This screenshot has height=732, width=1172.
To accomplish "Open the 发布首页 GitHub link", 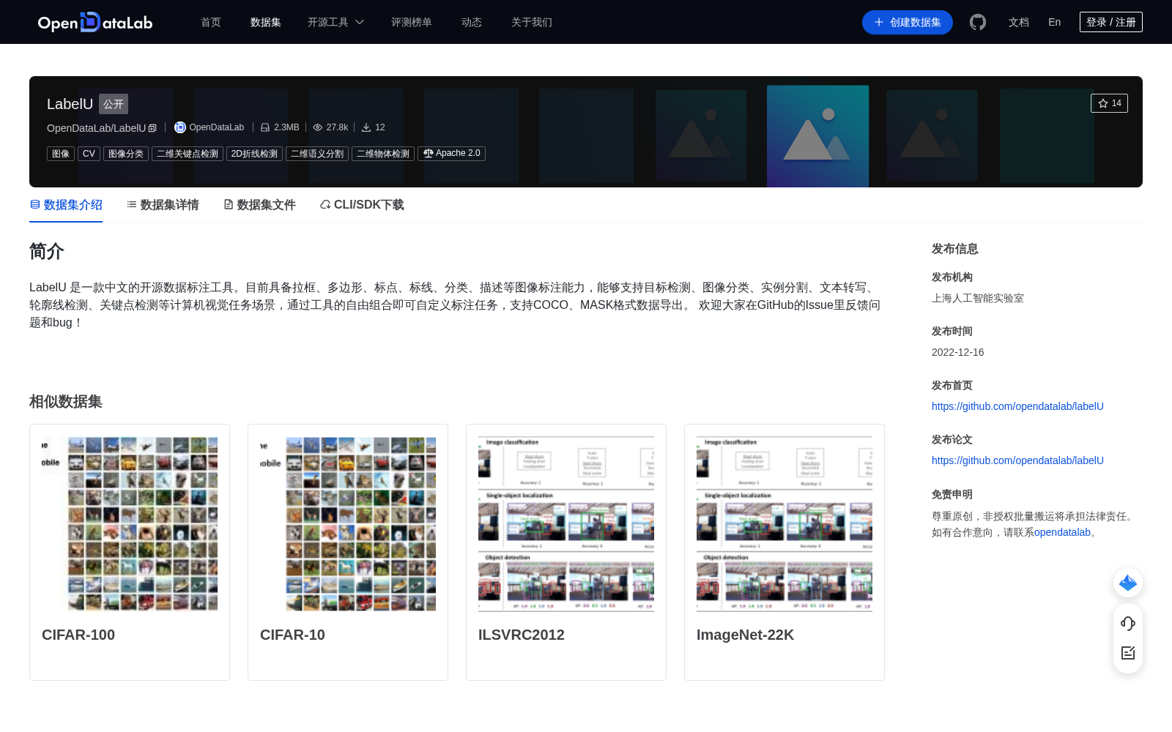I will click(x=1017, y=406).
